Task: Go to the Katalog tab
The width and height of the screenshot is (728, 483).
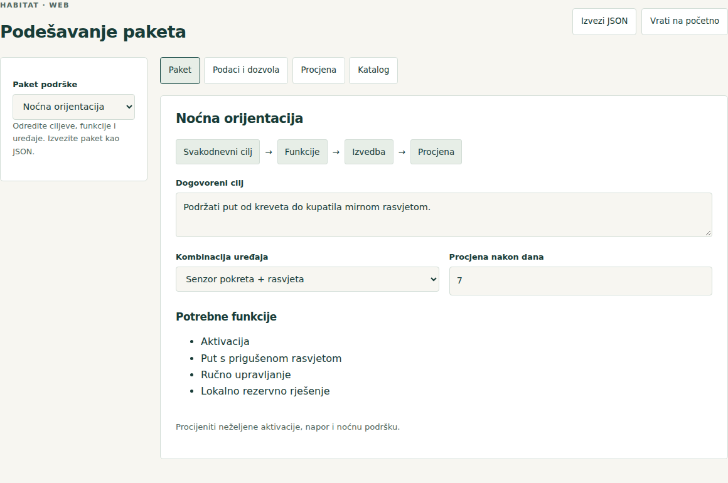Action: pos(373,70)
